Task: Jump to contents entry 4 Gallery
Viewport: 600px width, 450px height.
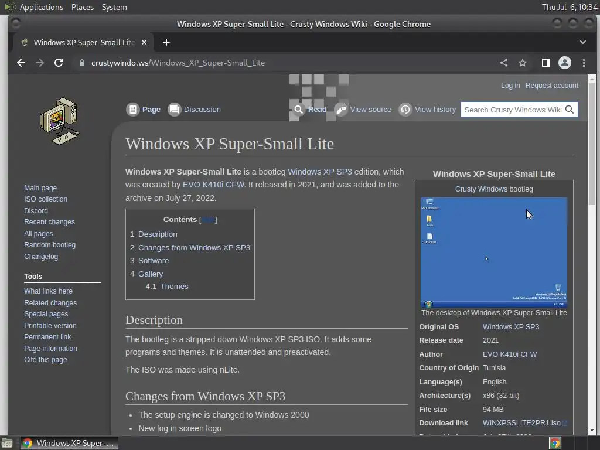Action: [146, 274]
